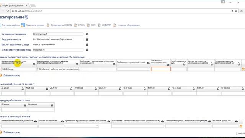Add a row to the vacancies table
245x138 pixels.
coord(12,132)
